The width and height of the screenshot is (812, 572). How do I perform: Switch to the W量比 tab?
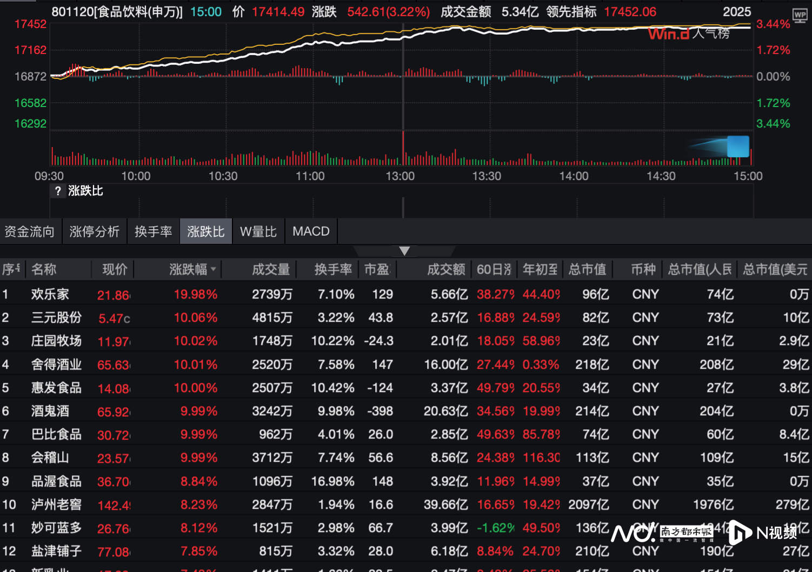[258, 231]
